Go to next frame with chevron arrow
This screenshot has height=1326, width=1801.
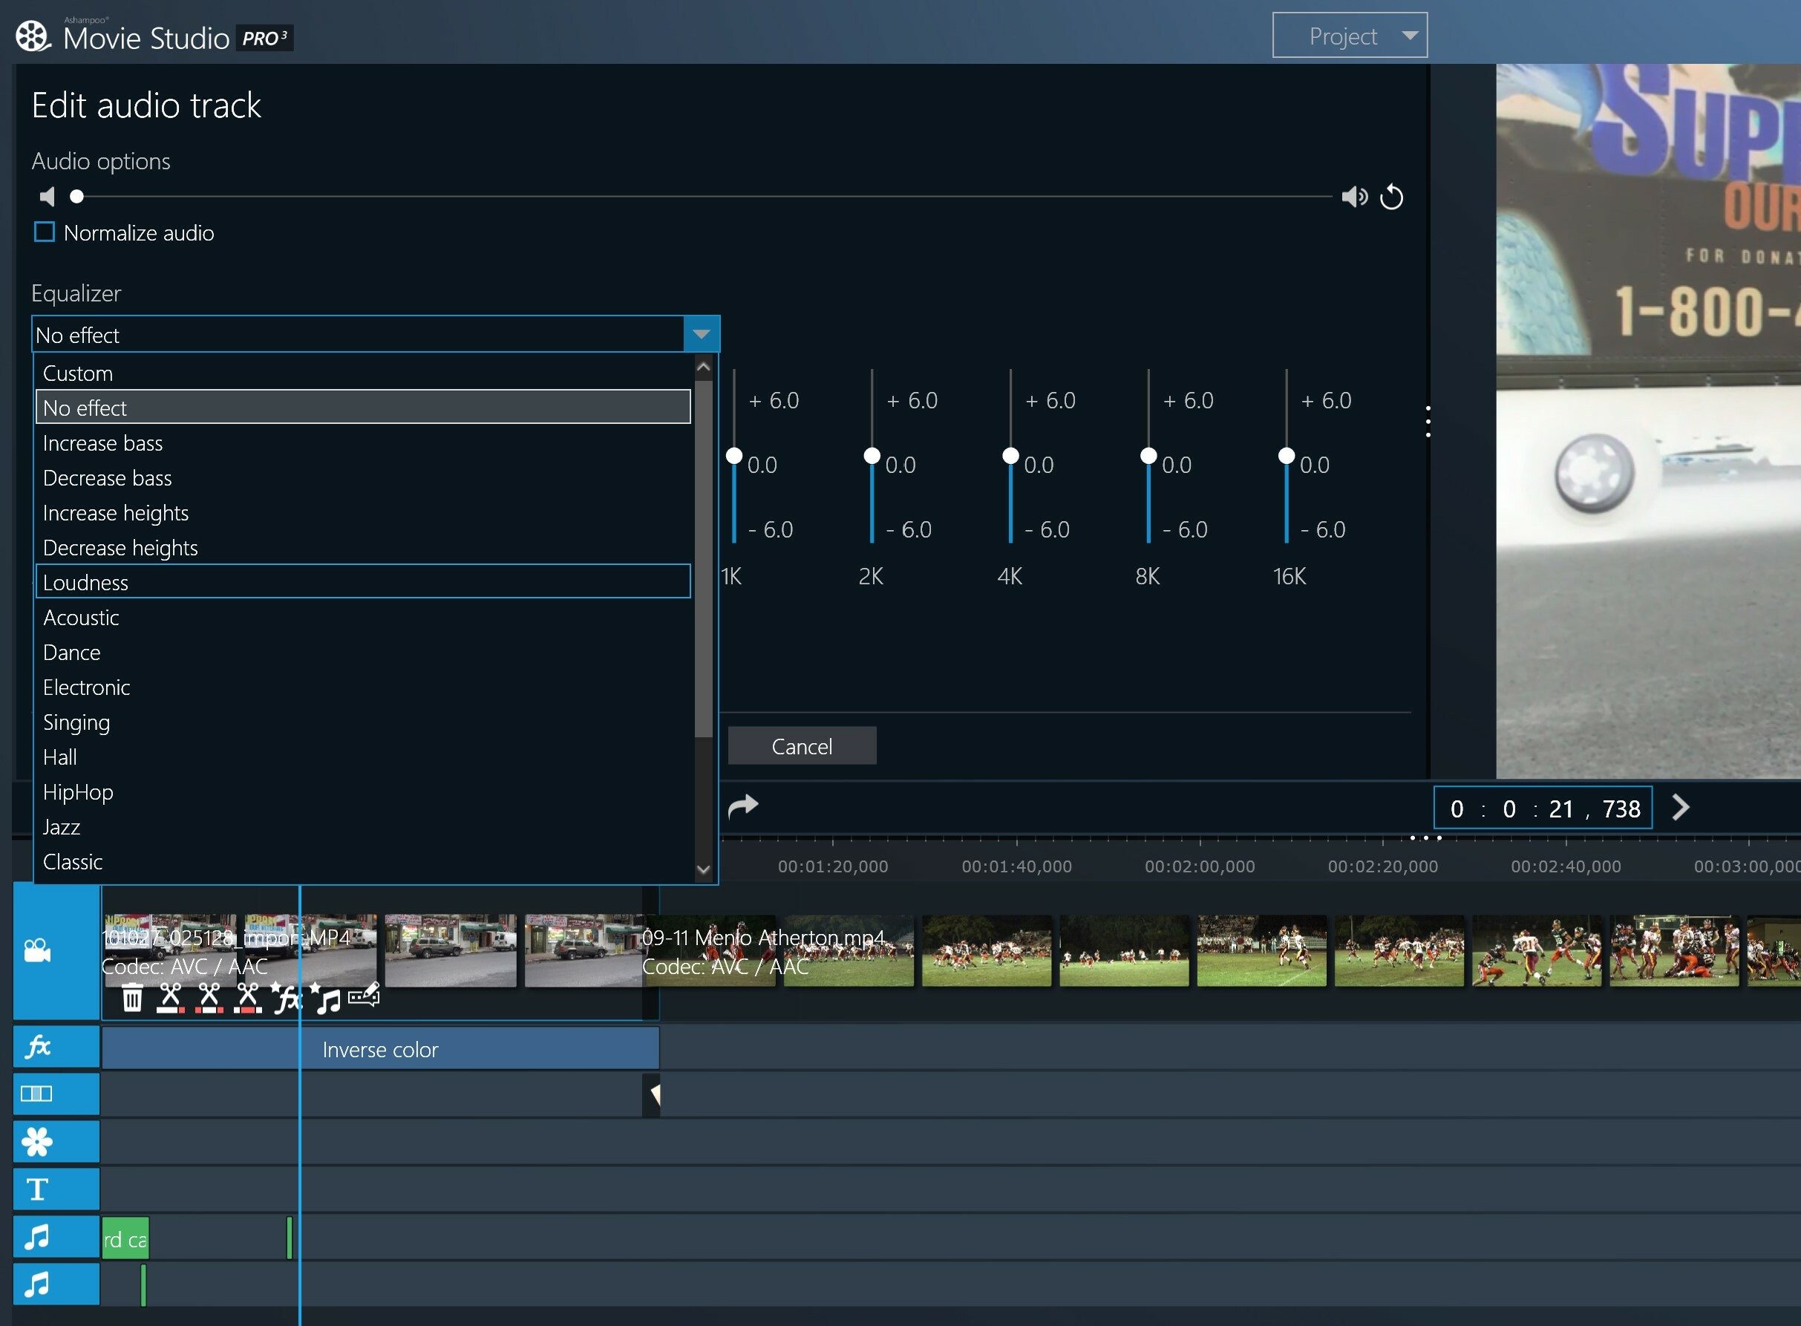click(x=1680, y=808)
